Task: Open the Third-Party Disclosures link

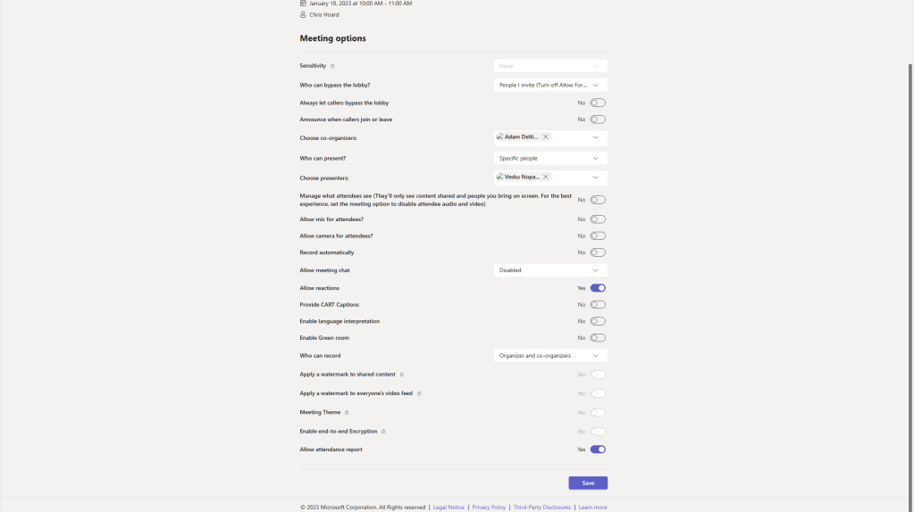Action: tap(542, 508)
